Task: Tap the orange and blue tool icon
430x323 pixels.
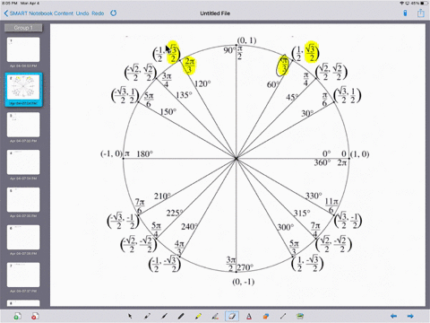Action: pos(266,316)
